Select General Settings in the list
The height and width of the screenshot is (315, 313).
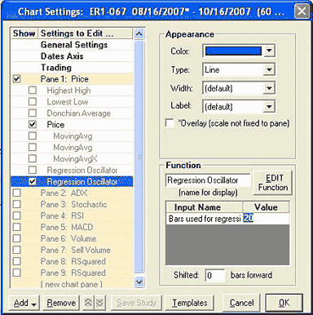click(74, 45)
